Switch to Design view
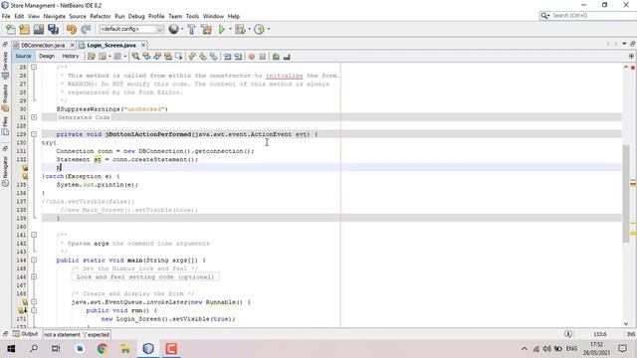637x358 pixels. 47,57
